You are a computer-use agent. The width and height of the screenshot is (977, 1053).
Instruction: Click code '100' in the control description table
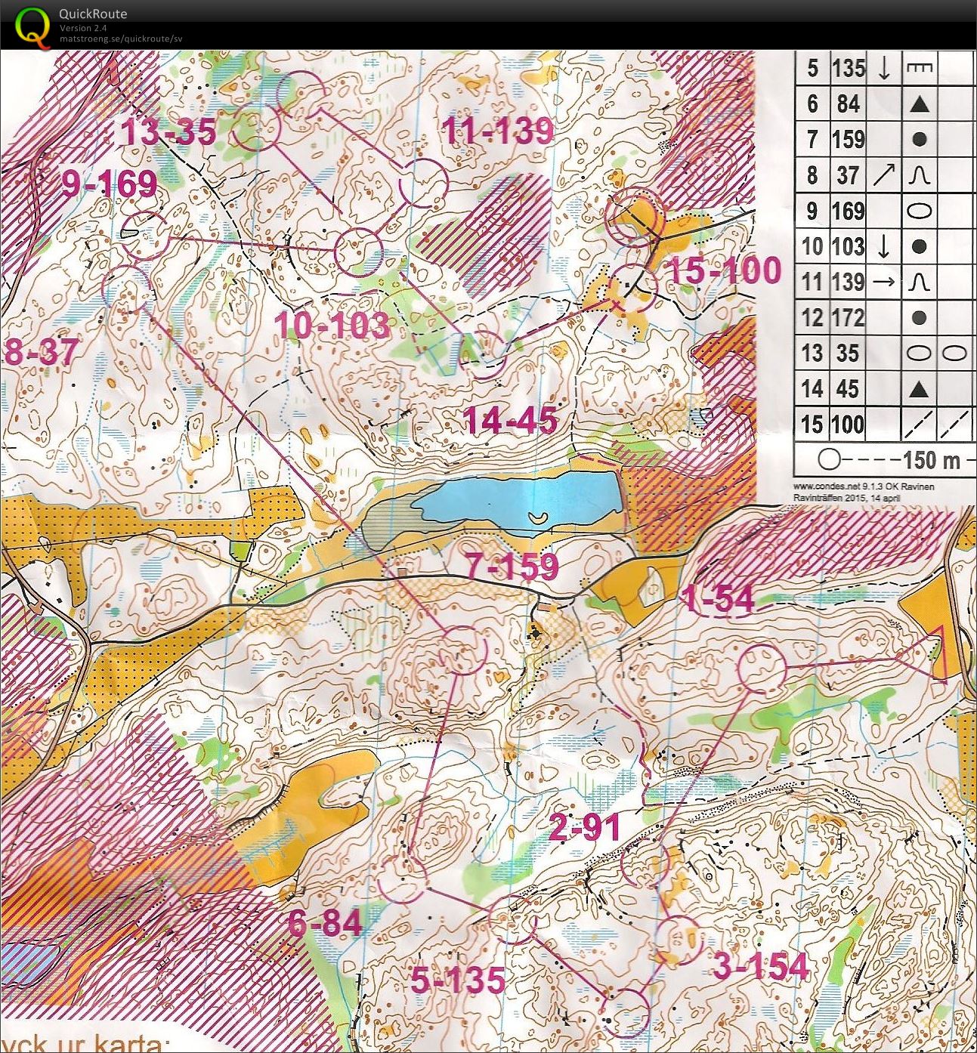[x=848, y=425]
